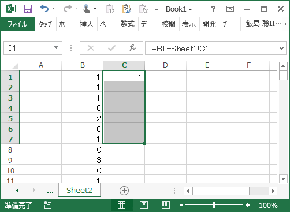Open Excel help question mark
Image resolution: width=290 pixels, height=212 pixels.
(213, 9)
